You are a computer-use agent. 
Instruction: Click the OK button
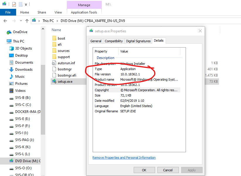(144, 170)
